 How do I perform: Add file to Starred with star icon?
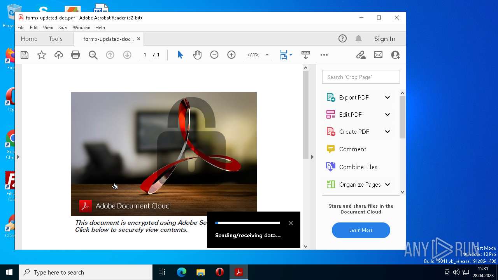point(42,55)
